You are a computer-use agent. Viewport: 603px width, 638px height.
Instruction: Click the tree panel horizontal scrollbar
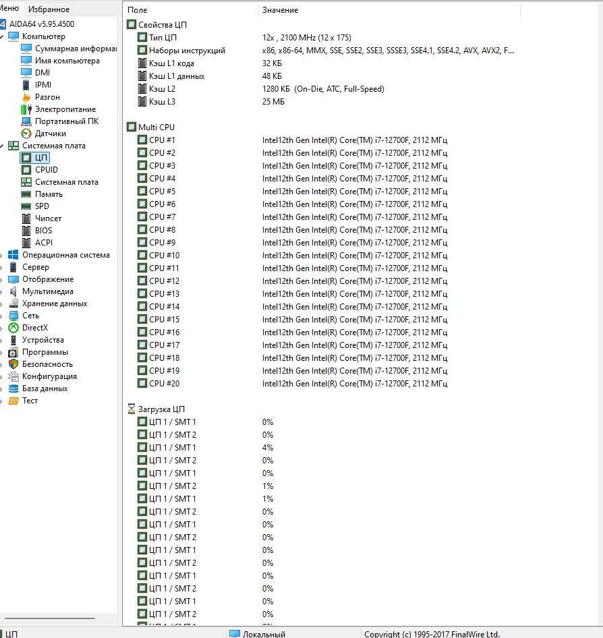[x=50, y=618]
